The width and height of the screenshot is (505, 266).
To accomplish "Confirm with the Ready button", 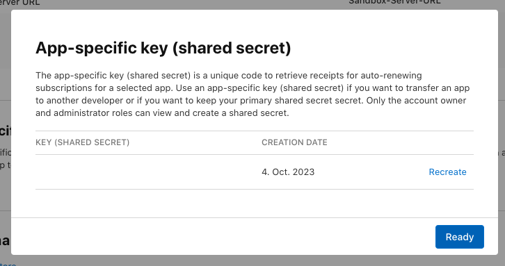I will click(460, 237).
